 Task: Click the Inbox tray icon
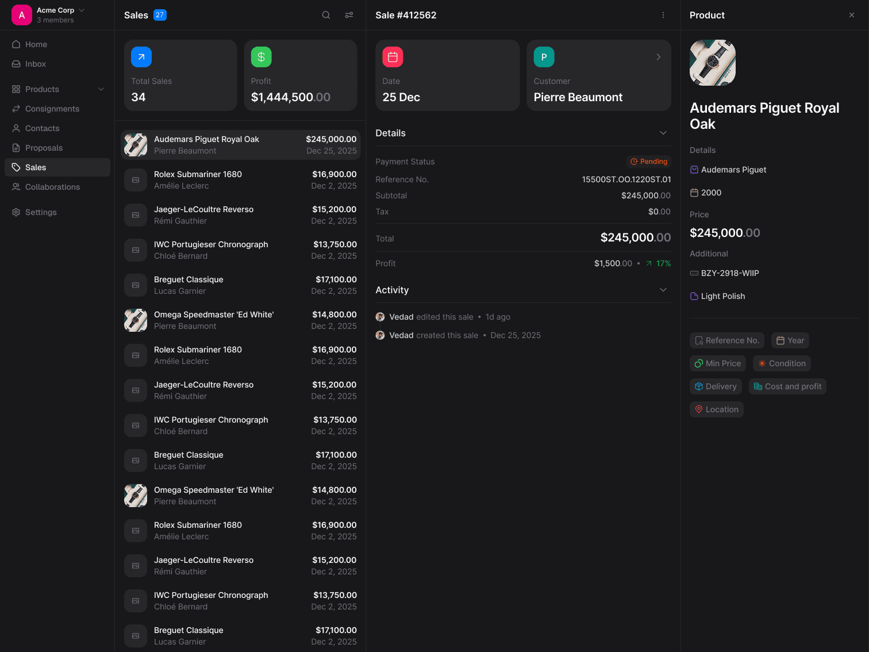(x=16, y=64)
